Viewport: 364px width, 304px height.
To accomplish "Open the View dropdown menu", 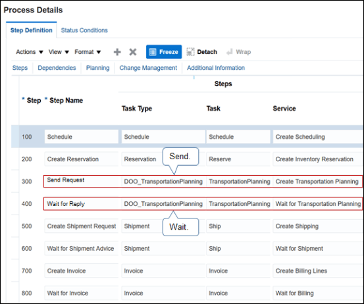I will [59, 52].
